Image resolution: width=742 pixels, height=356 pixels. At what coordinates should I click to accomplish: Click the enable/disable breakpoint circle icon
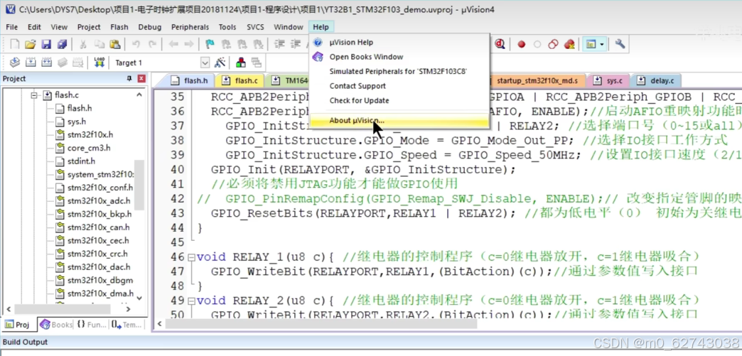[537, 44]
